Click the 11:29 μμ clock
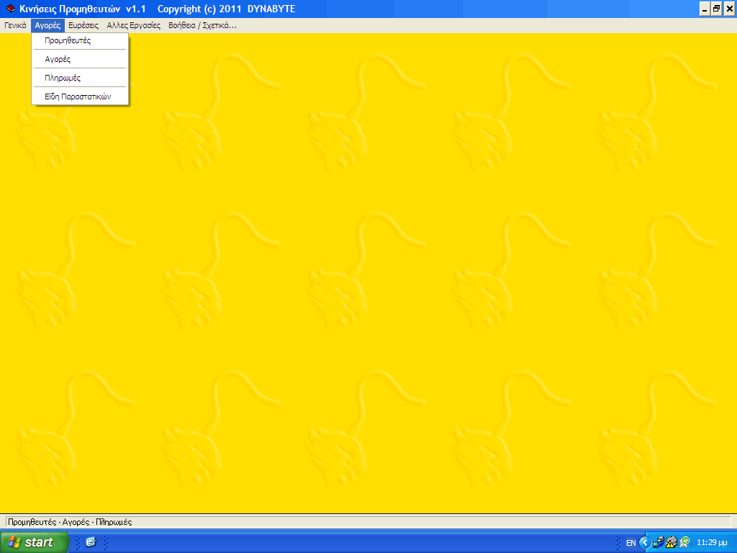This screenshot has height=553, width=737. pos(712,543)
